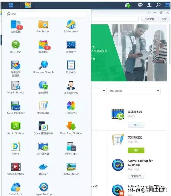Open cloud sync status tray icon
The height and width of the screenshot is (196, 171).
click(127, 5)
